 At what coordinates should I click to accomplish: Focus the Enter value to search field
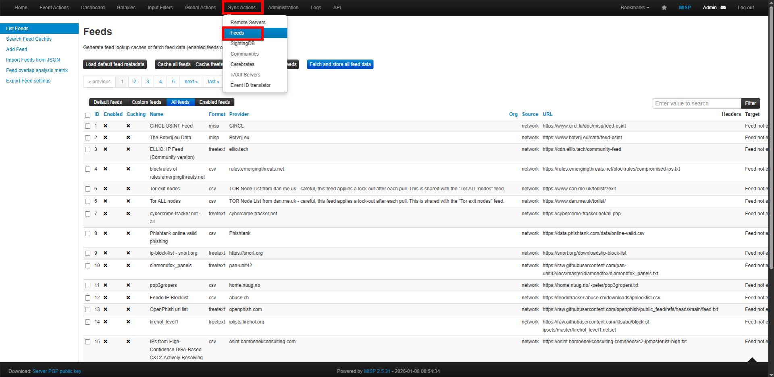697,103
